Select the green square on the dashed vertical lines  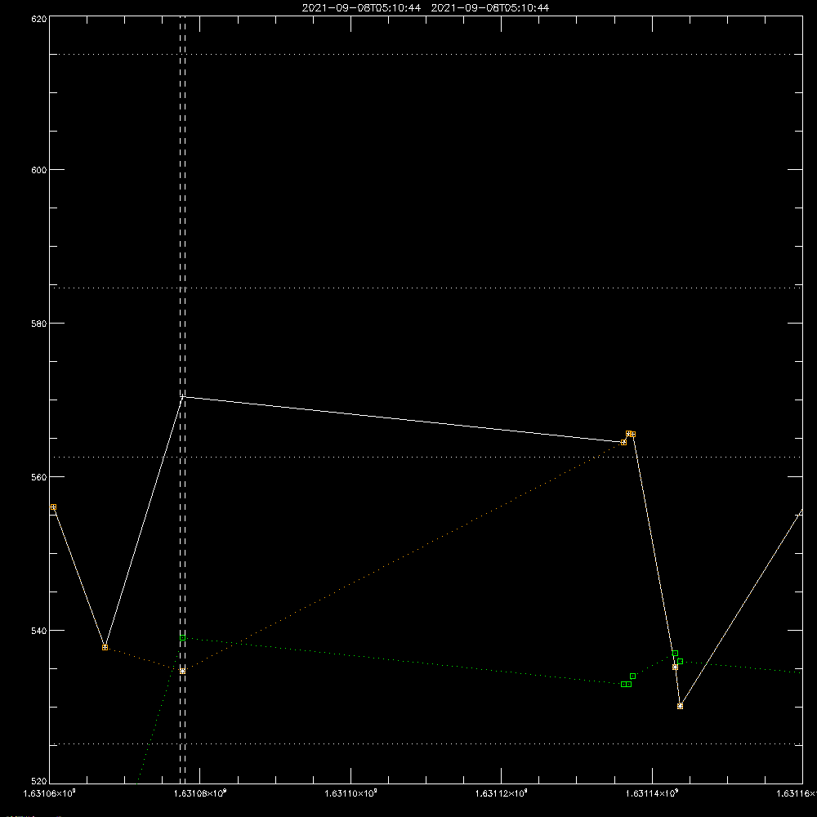[182, 638]
